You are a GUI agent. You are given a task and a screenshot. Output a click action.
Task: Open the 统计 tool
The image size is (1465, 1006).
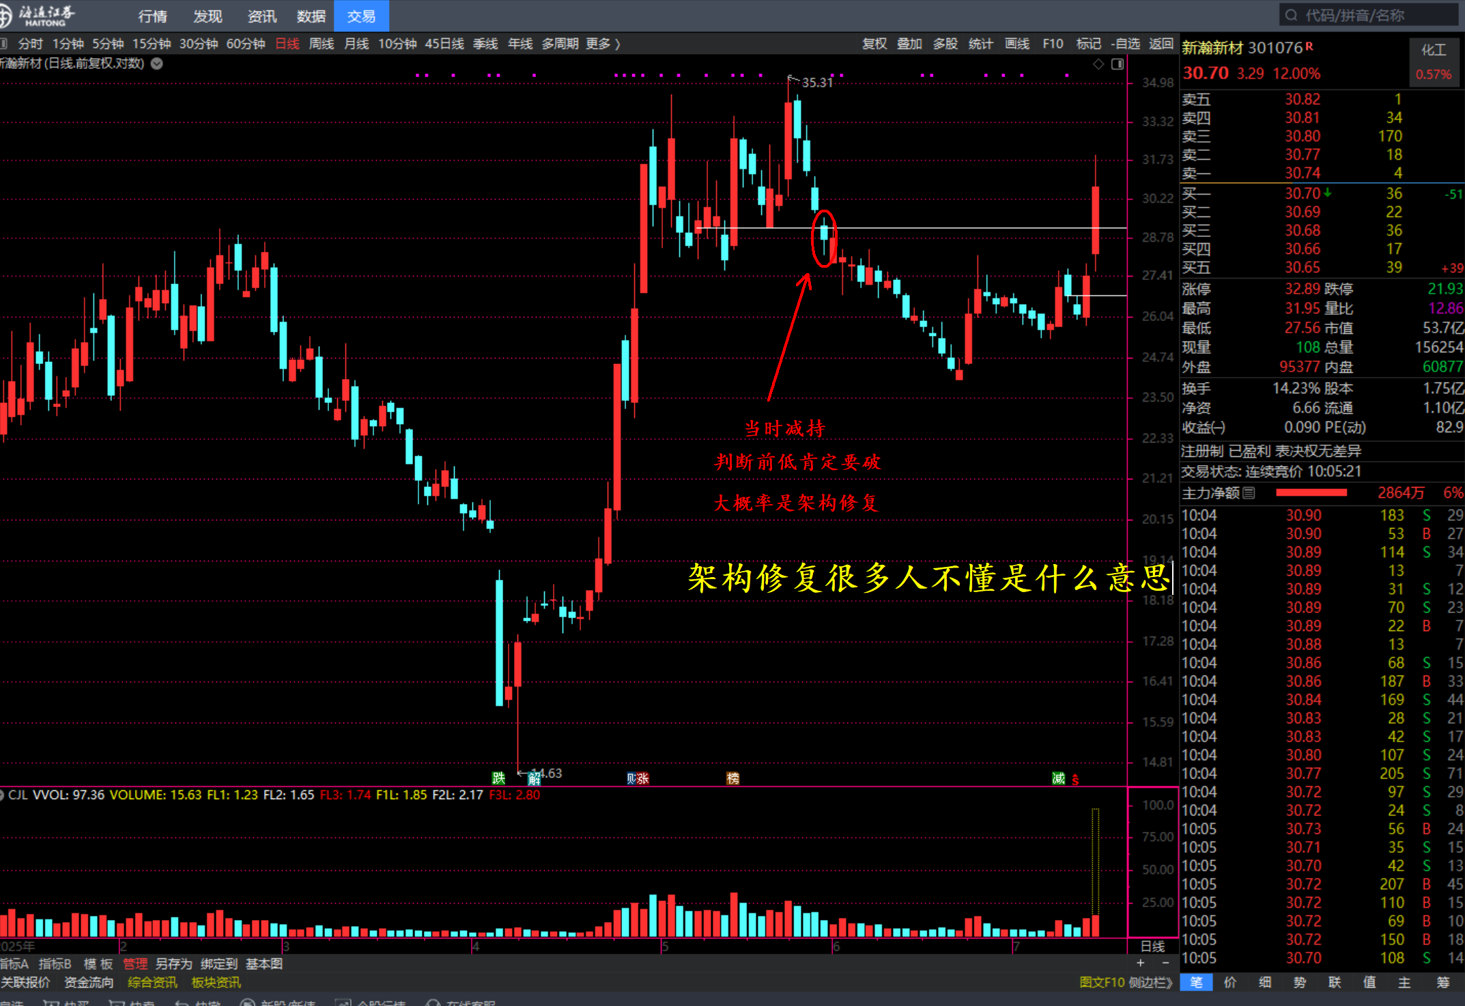980,44
